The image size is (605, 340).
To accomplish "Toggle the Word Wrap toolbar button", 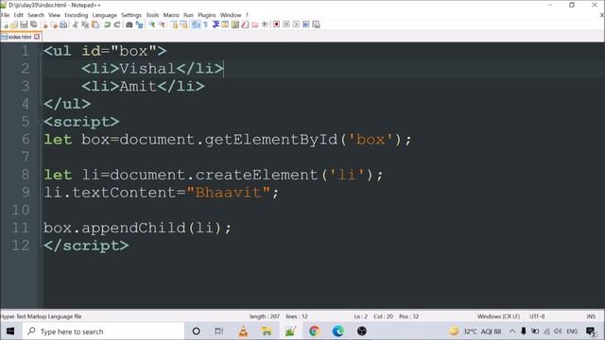I will coord(196,25).
